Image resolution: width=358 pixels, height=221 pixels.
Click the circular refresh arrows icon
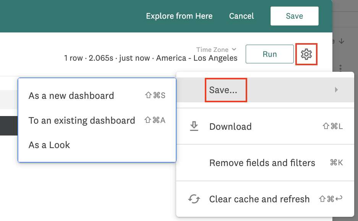(x=194, y=199)
